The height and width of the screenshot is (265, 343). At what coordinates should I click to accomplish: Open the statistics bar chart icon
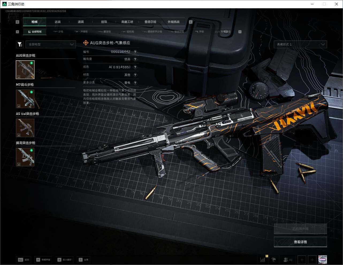[x=263, y=259]
